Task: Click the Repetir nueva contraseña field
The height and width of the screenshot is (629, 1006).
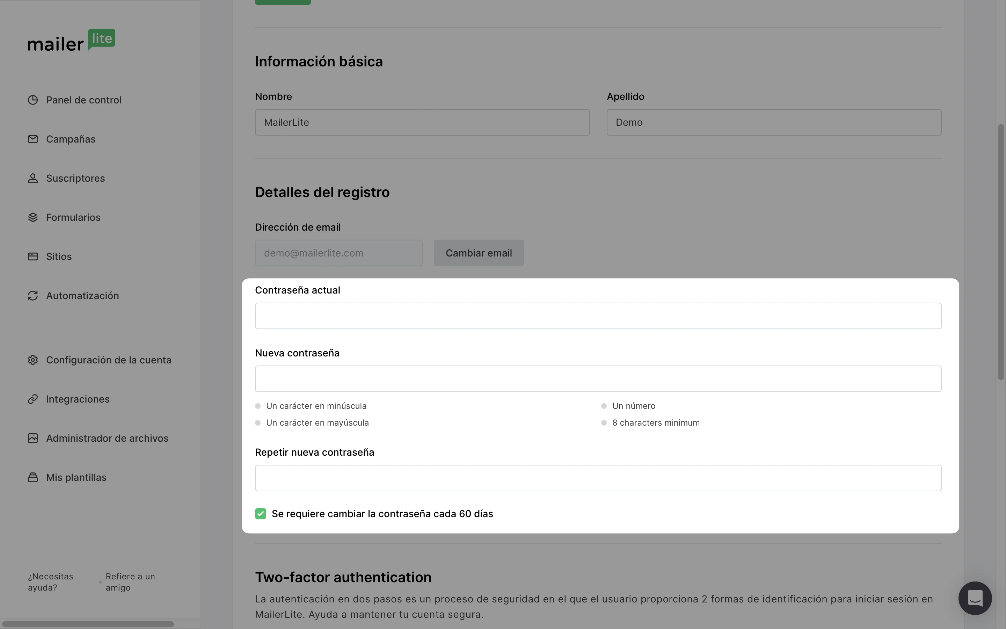Action: tap(598, 478)
